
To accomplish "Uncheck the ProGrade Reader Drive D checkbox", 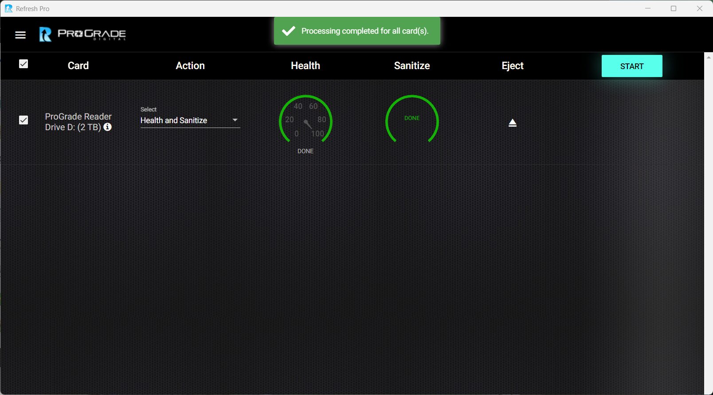I will (x=24, y=120).
